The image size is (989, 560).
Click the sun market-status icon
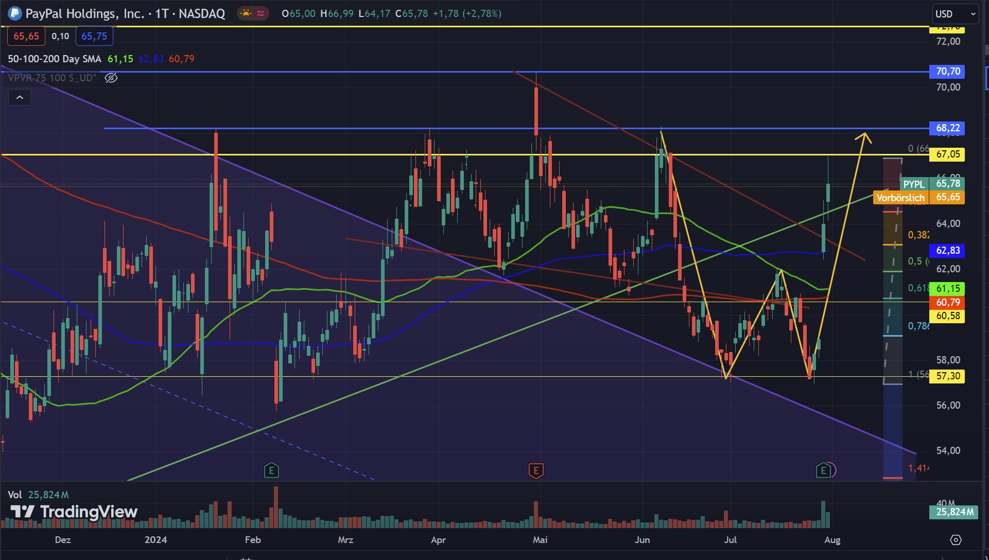tap(246, 13)
